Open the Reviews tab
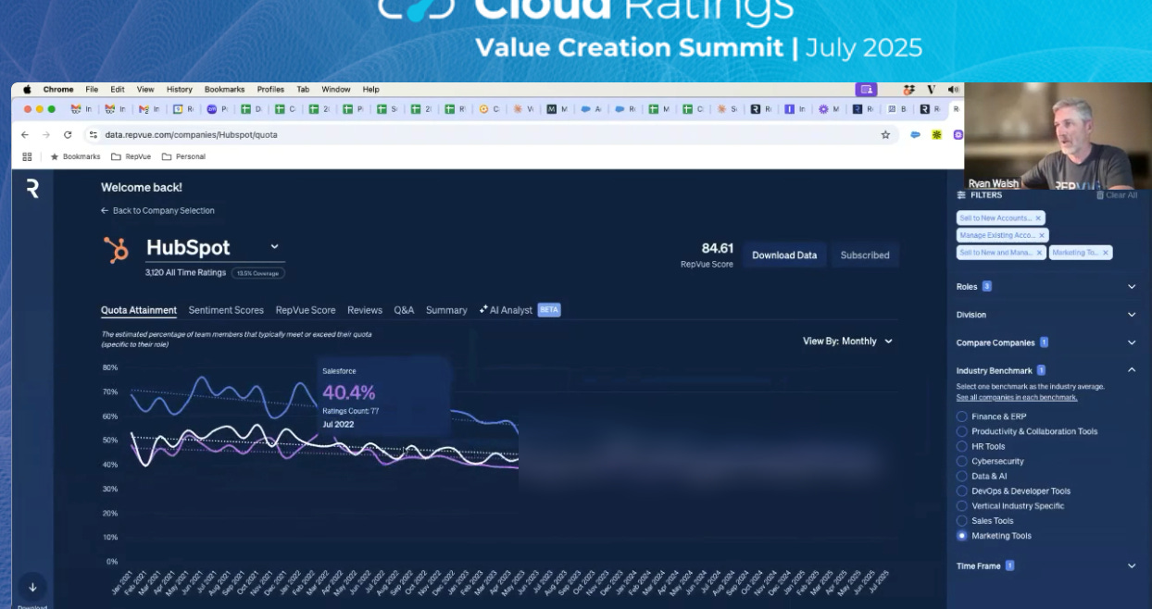 [365, 310]
